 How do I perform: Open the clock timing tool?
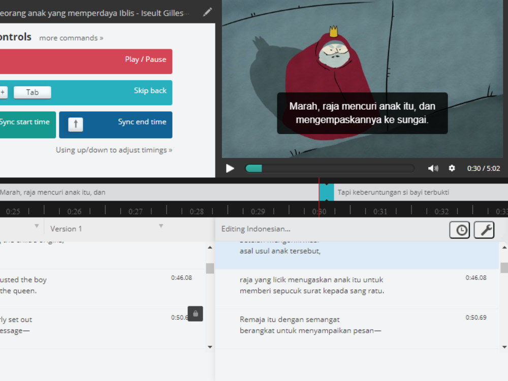[x=459, y=230]
